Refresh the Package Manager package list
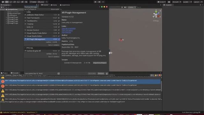 [x=59, y=73]
